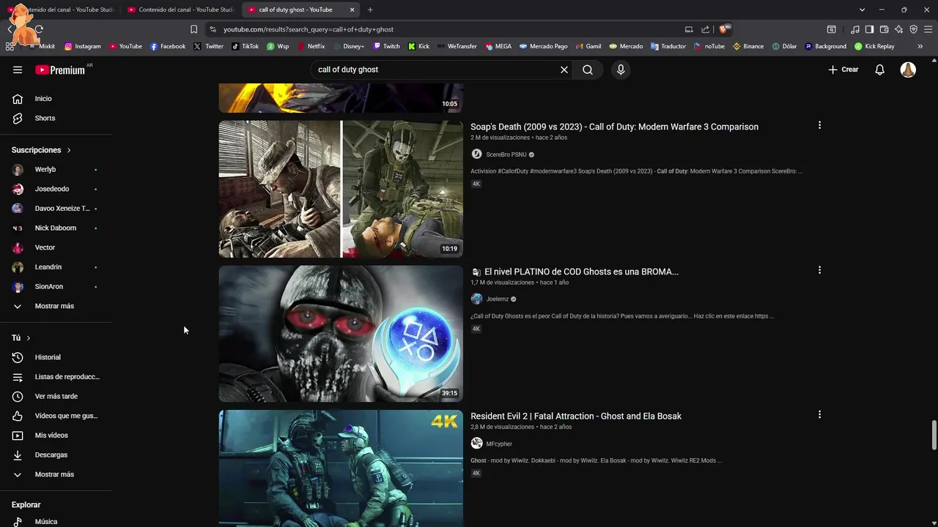This screenshot has width=938, height=527.
Task: Open Soap's Death comparison video thumbnail
Action: coord(341,189)
